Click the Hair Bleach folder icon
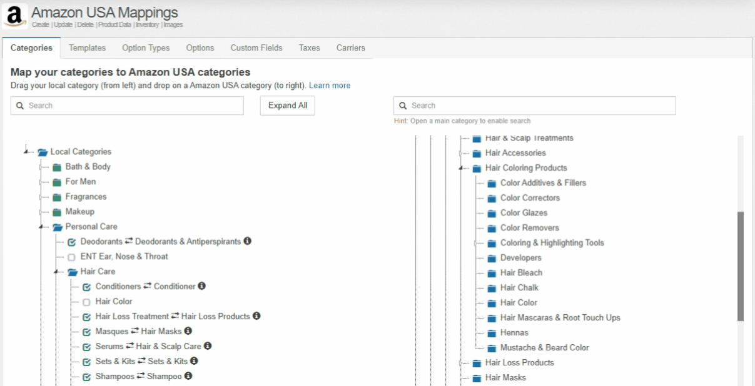The image size is (755, 386). coord(492,273)
